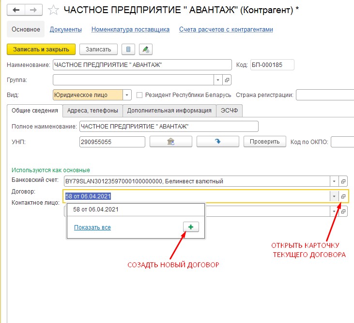Click the Договор field with selected text

point(197,196)
